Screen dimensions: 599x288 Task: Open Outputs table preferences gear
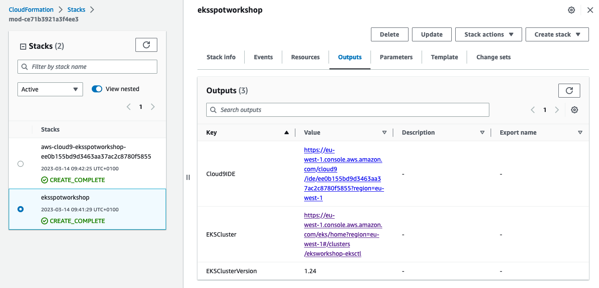(575, 110)
